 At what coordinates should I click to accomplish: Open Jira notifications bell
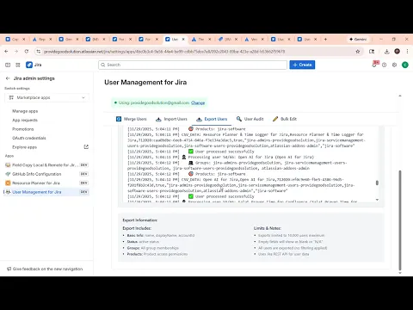pyautogui.click(x=374, y=65)
